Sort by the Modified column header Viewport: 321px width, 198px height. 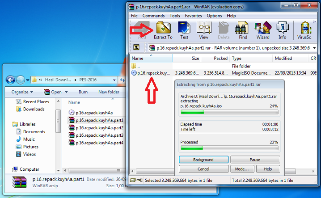290,59
